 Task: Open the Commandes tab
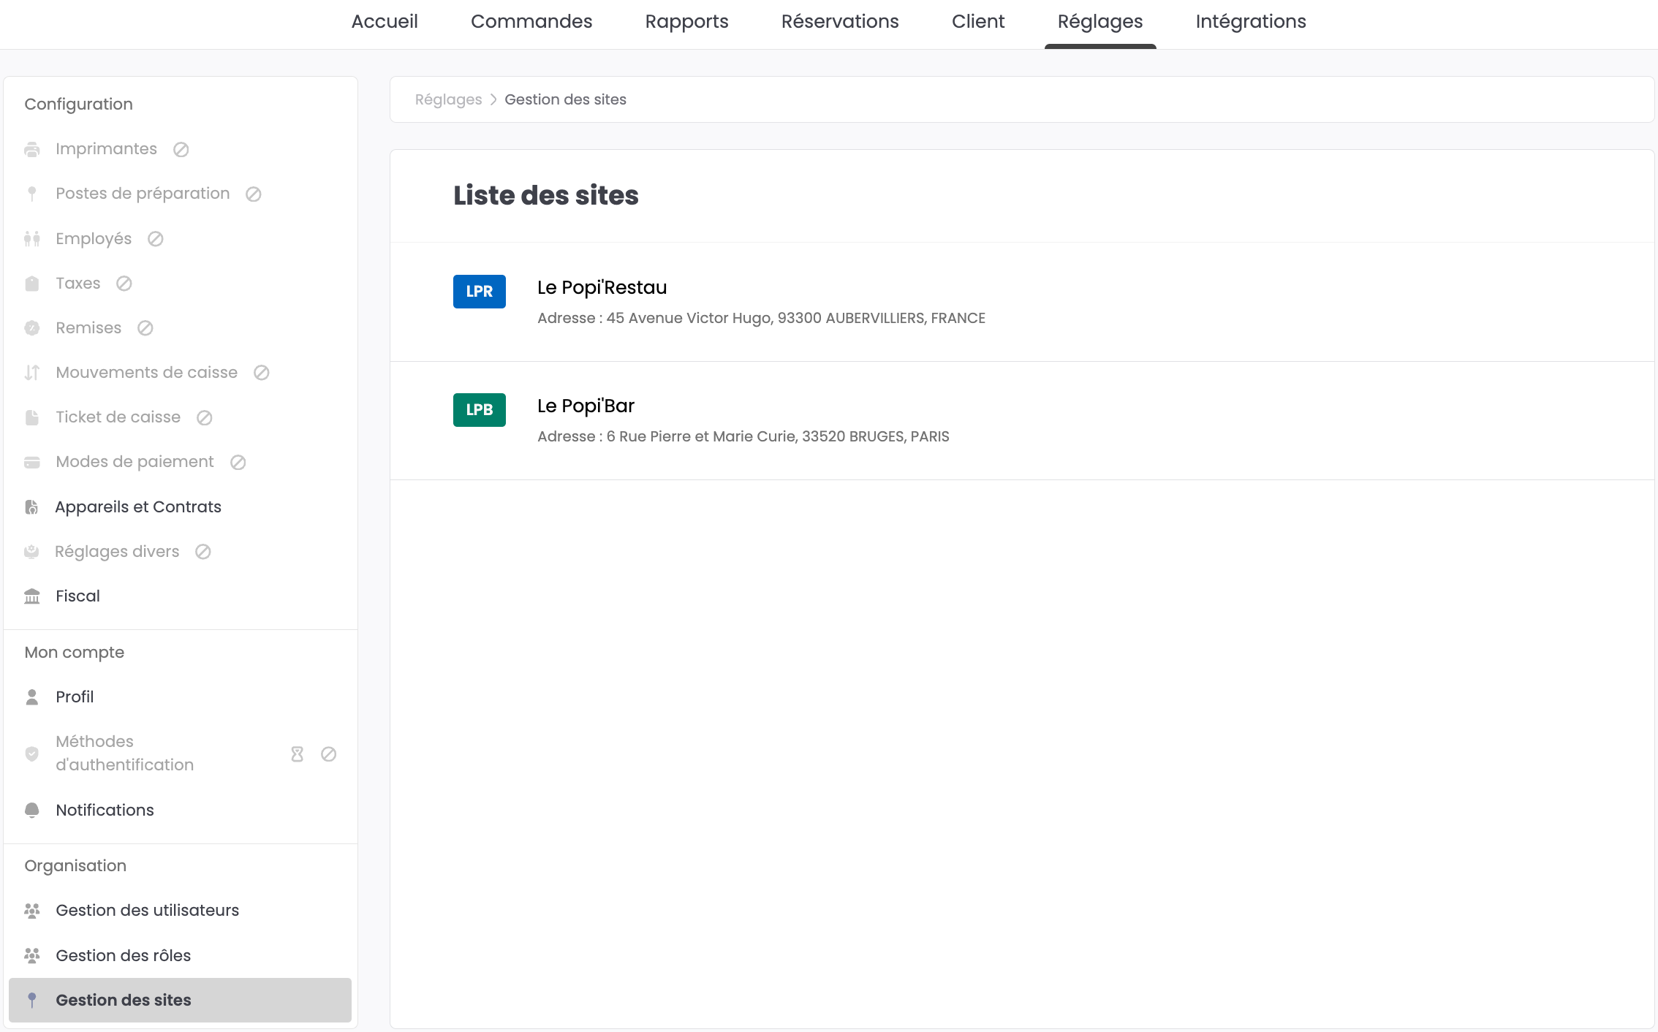[531, 22]
